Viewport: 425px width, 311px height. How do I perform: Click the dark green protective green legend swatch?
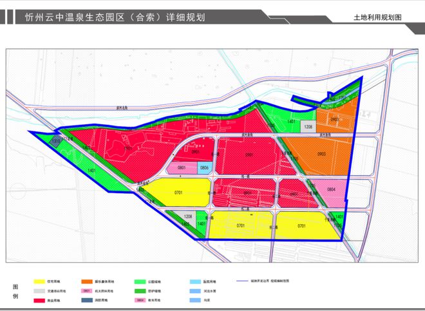click(140, 291)
